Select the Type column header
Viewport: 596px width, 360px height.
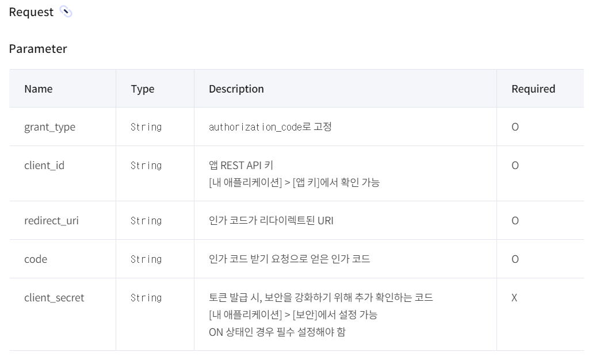[x=143, y=89]
